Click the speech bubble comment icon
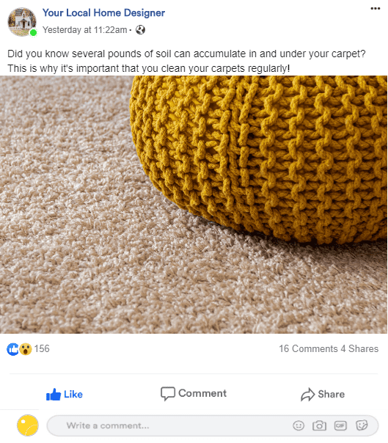The height and width of the screenshot is (443, 388). 168,394
